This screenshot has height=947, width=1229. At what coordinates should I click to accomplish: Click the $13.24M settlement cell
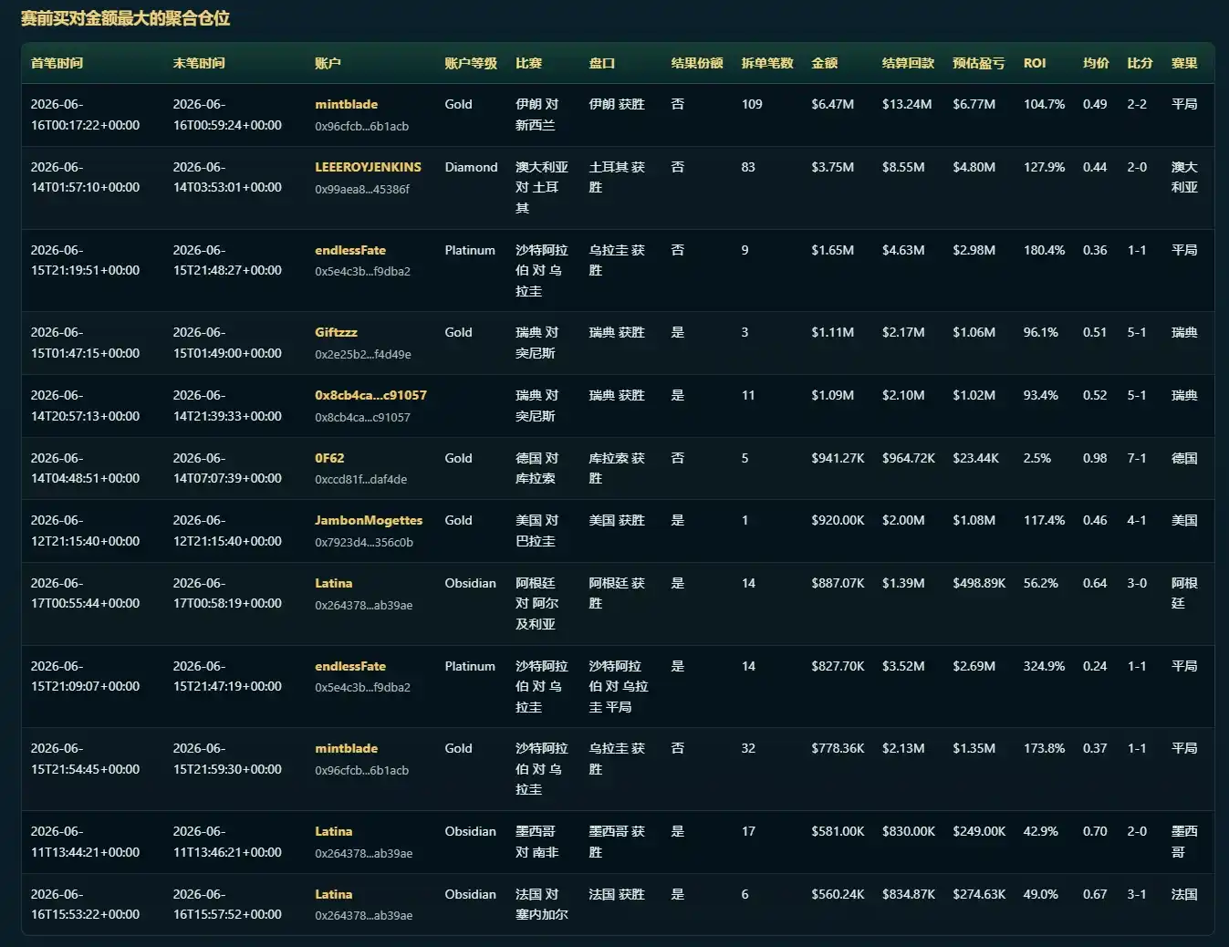(907, 104)
